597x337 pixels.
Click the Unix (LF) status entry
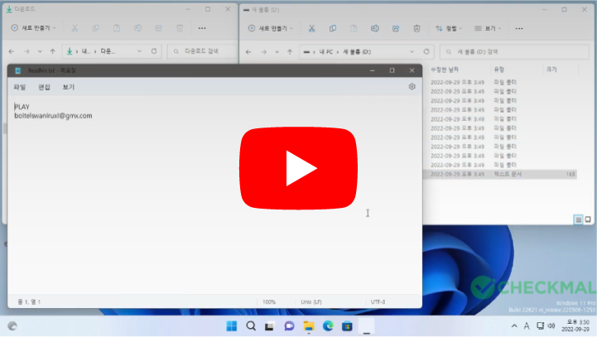point(311,302)
